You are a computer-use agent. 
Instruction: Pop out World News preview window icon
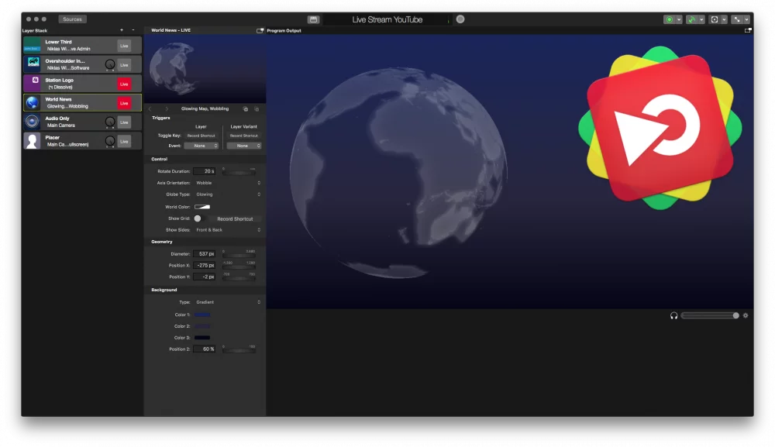(260, 31)
